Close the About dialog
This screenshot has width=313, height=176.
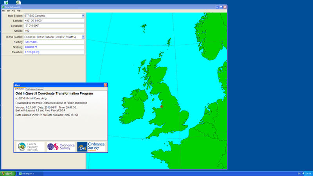pos(105,85)
